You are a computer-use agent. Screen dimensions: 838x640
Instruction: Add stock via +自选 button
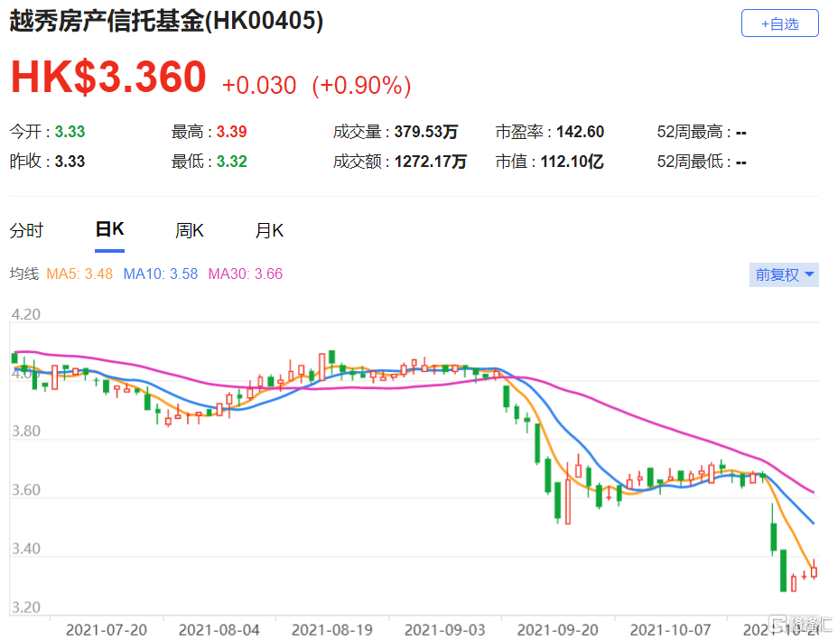coord(779,23)
